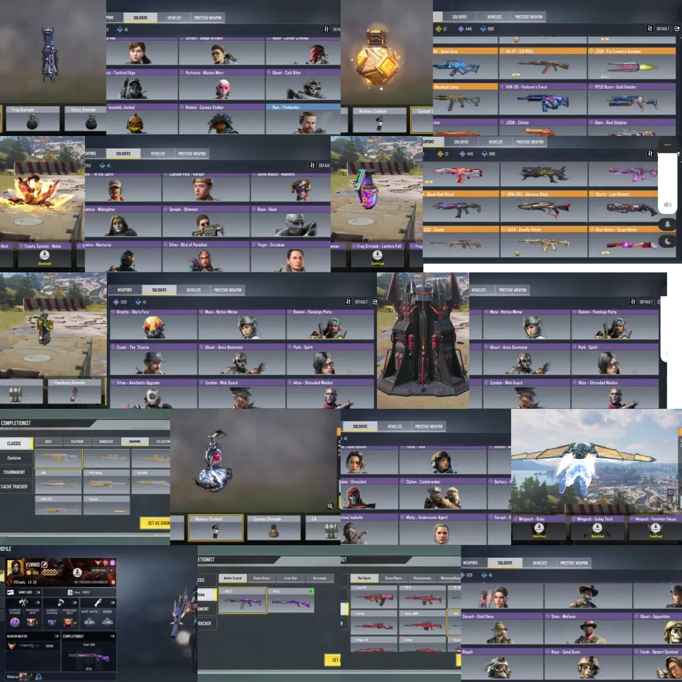Switch to the Aether Crystal camo tab

pos(233,578)
